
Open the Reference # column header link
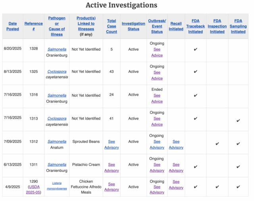(33, 26)
